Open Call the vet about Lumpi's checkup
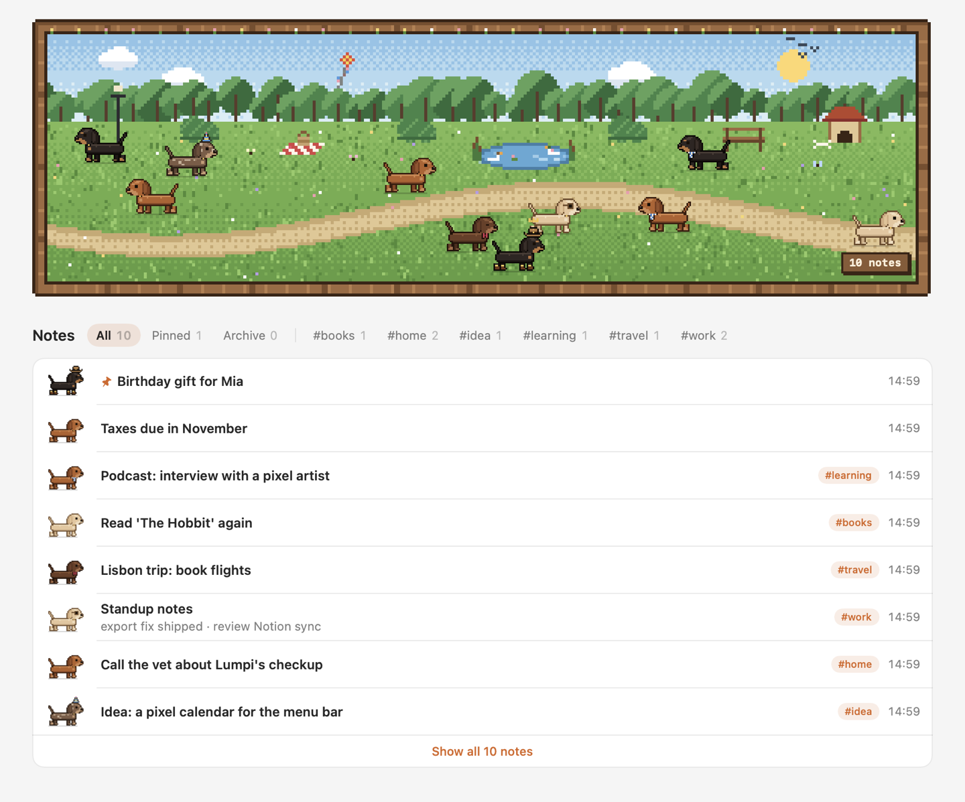The image size is (965, 802). pos(212,665)
